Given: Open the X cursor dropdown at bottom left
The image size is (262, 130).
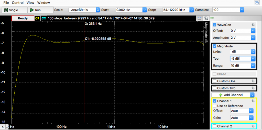Looking at the screenshot, I should coord(7,127).
